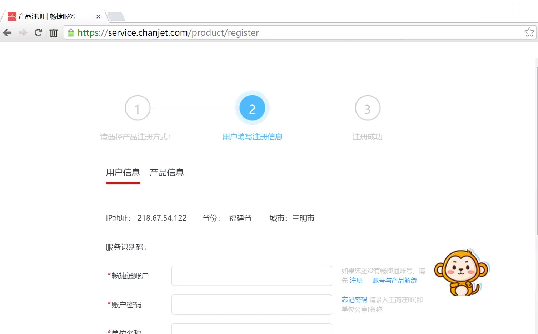This screenshot has height=334, width=538.
Task: Click the province value 福建省
Action: point(240,218)
